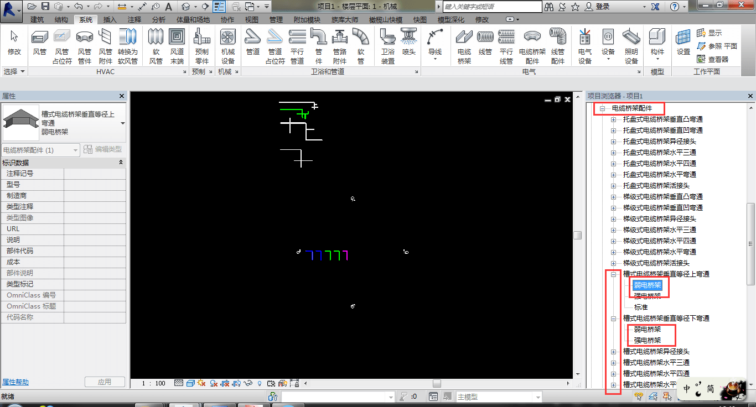Toggle show crop region in view bar
The image size is (756, 407).
pyautogui.click(x=236, y=383)
